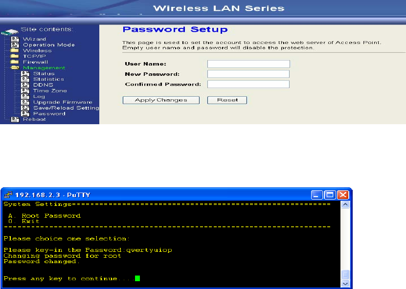Viewport: 406px width, 289px height.
Task: Click the Status page icon
Action: tap(25, 73)
